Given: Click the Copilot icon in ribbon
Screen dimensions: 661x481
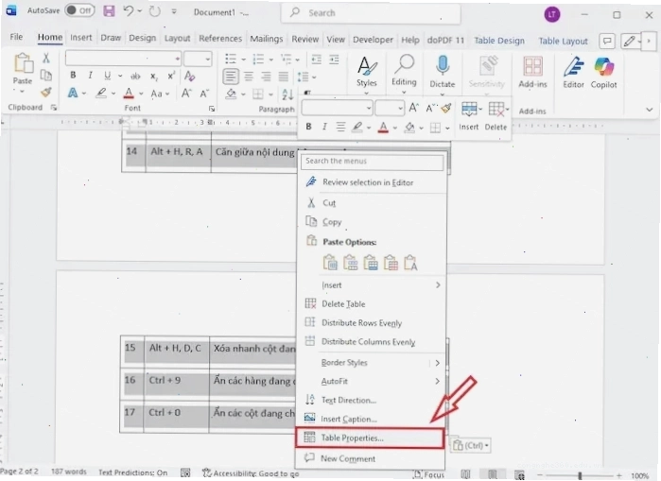Looking at the screenshot, I should coord(603,67).
